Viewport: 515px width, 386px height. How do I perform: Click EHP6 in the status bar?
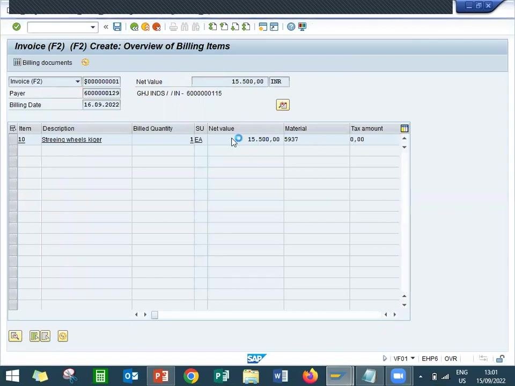pos(430,359)
